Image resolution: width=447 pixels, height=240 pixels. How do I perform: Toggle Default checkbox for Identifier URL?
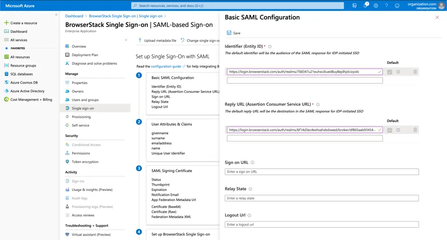390,72
